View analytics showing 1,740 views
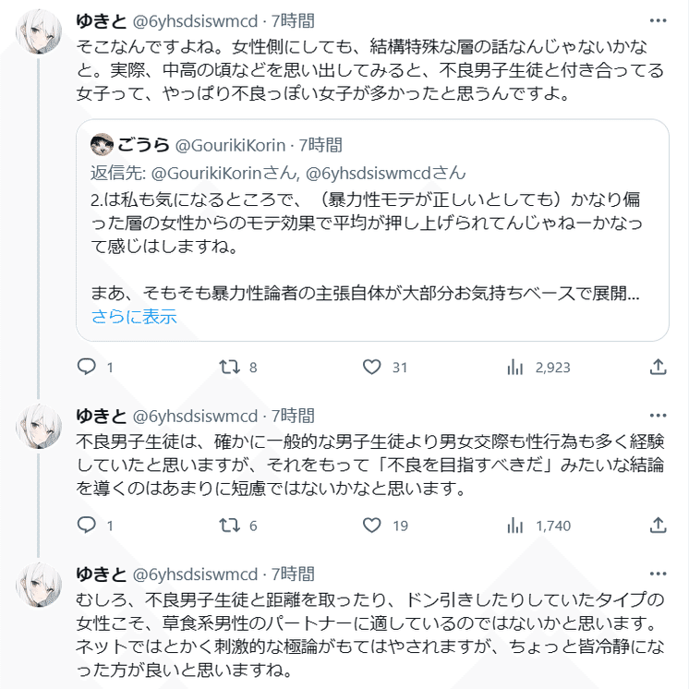689x689 pixels. (x=516, y=526)
